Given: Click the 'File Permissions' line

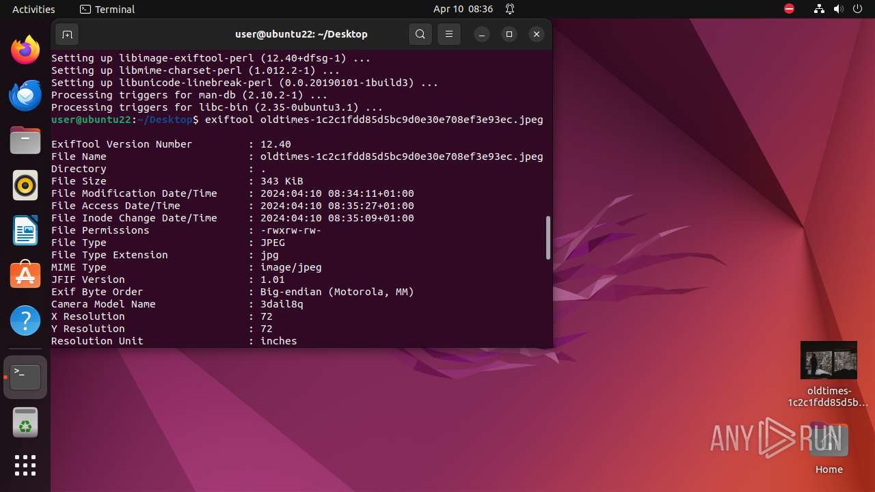Looking at the screenshot, I should [186, 230].
